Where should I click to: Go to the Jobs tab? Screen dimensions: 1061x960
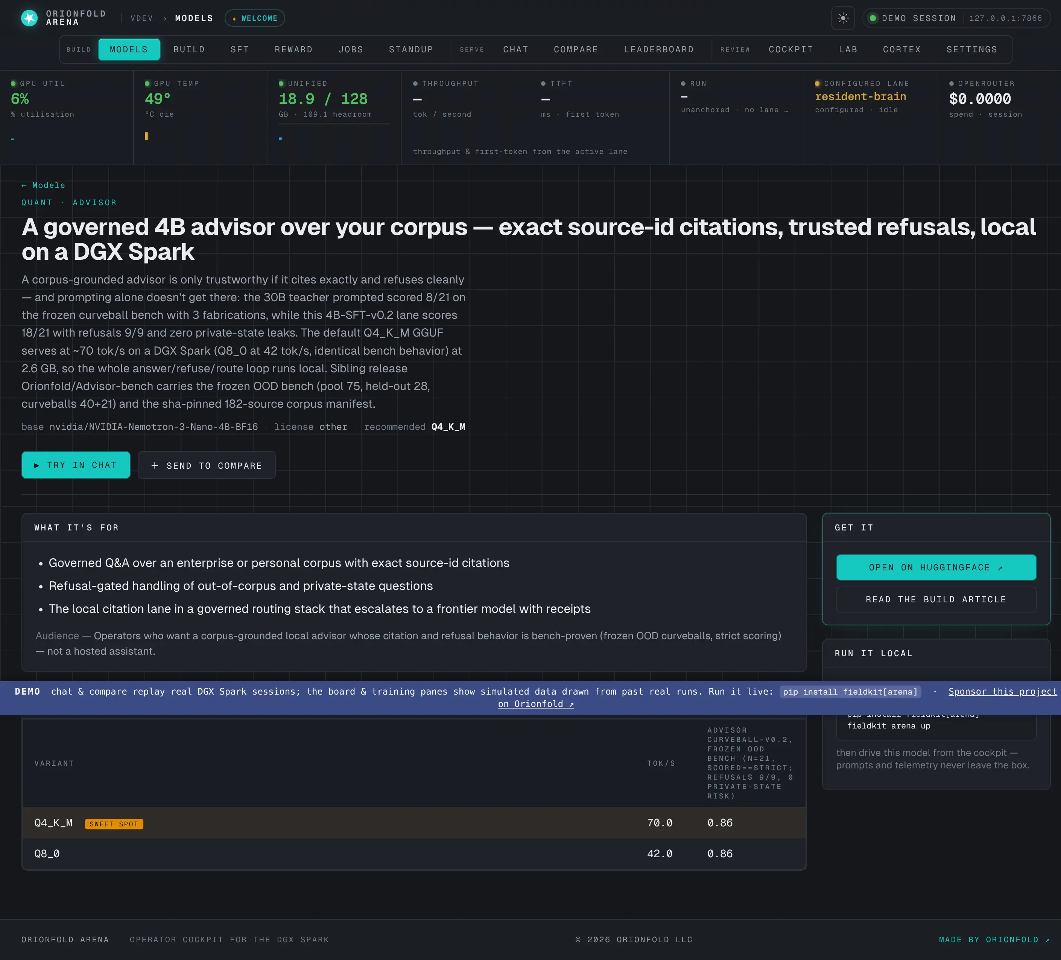(351, 49)
